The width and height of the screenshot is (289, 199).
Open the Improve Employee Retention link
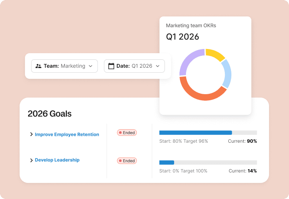tap(67, 134)
